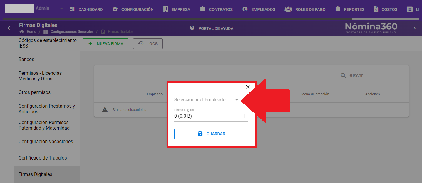Viewport: 422px width, 183px height.
Task: Click the Configuración gear icon
Action: click(x=115, y=9)
